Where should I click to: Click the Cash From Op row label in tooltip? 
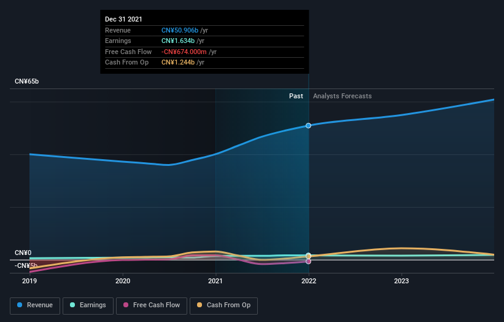pos(126,63)
